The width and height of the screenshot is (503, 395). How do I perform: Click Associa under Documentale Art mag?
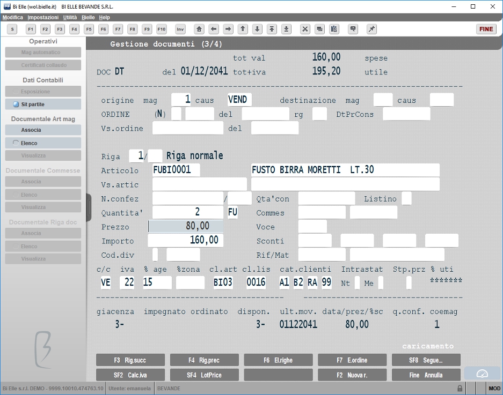click(x=43, y=130)
